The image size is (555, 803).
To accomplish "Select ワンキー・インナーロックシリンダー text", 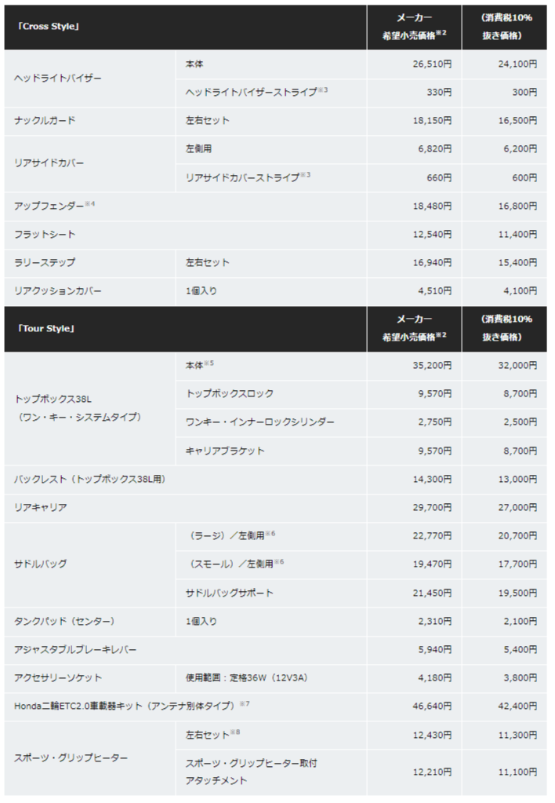I will (x=260, y=422).
